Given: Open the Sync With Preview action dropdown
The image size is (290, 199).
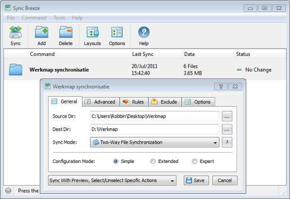Looking at the screenshot, I should (x=112, y=181).
